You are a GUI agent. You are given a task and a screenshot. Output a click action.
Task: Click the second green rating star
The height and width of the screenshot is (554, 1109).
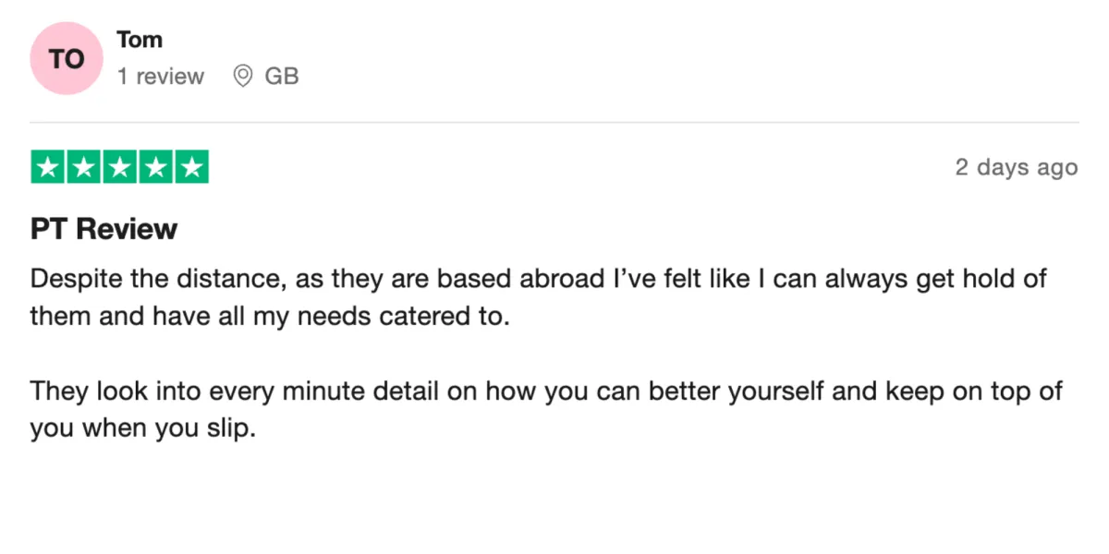click(x=84, y=167)
